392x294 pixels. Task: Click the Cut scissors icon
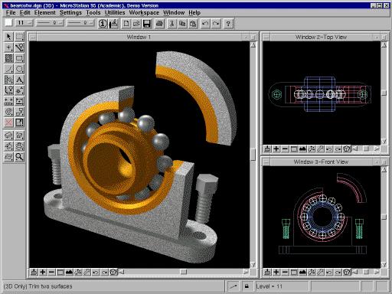pyautogui.click(x=171, y=24)
